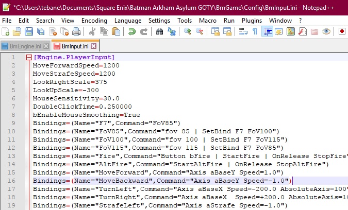Click the DoubleClickTime=0.250000 line
This screenshot has width=348, height=210.
pos(82,107)
